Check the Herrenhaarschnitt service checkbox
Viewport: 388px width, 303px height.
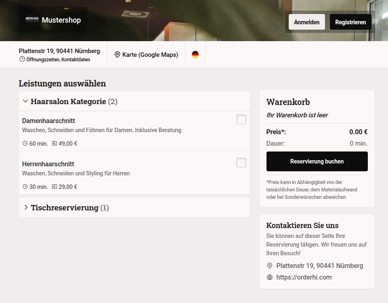tap(241, 162)
